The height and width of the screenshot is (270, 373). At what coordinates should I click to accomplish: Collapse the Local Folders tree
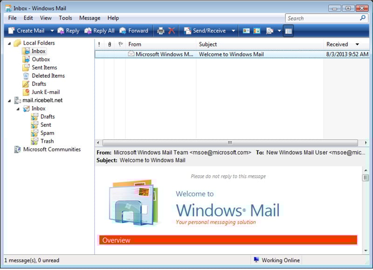pos(10,43)
